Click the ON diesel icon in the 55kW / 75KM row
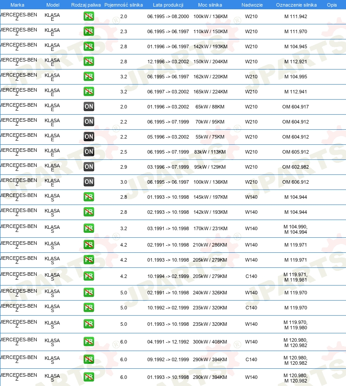 [x=89, y=137]
